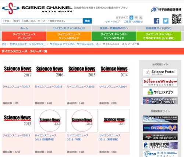Open サイエンスニュース 2011（新着情報） link
Screen dimensions: 184x157
pos(110,138)
